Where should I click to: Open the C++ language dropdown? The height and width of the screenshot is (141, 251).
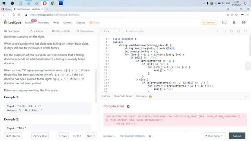coord(111,31)
